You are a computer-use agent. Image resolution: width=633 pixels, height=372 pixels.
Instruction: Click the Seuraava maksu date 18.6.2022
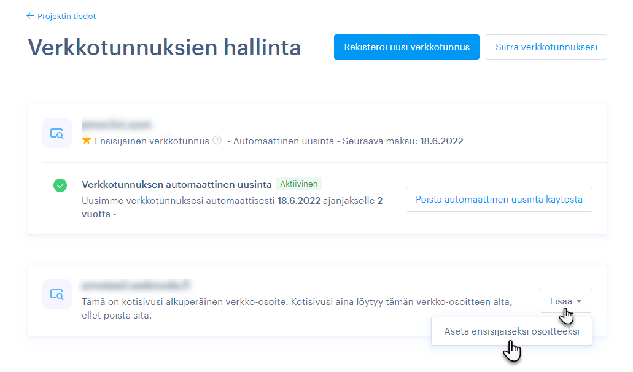441,141
